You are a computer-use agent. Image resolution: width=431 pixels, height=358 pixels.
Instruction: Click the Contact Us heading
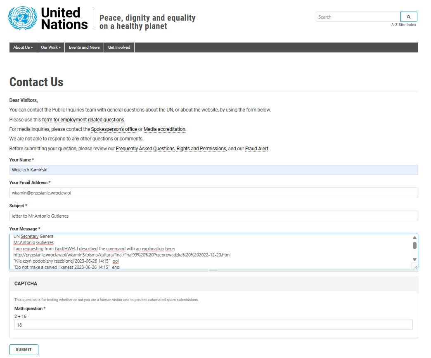(36, 82)
